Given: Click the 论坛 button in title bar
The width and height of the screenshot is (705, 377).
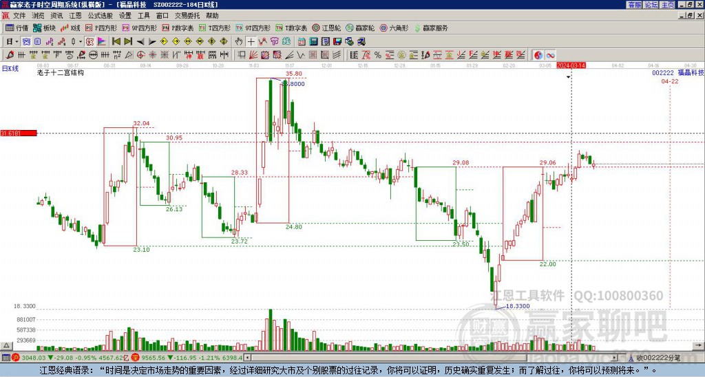Looking at the screenshot, I should point(651,5).
